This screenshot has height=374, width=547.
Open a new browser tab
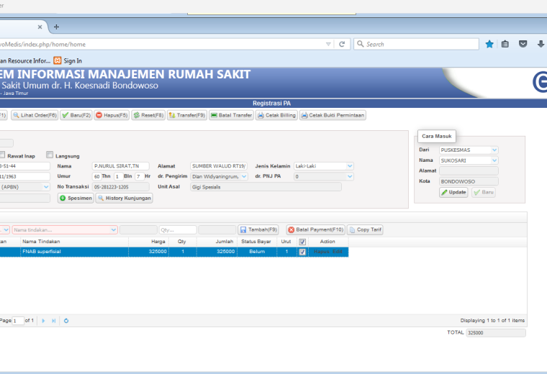tap(56, 27)
